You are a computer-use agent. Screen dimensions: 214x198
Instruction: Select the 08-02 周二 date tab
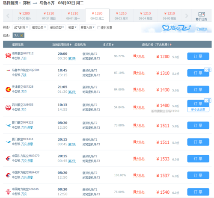[97, 15]
